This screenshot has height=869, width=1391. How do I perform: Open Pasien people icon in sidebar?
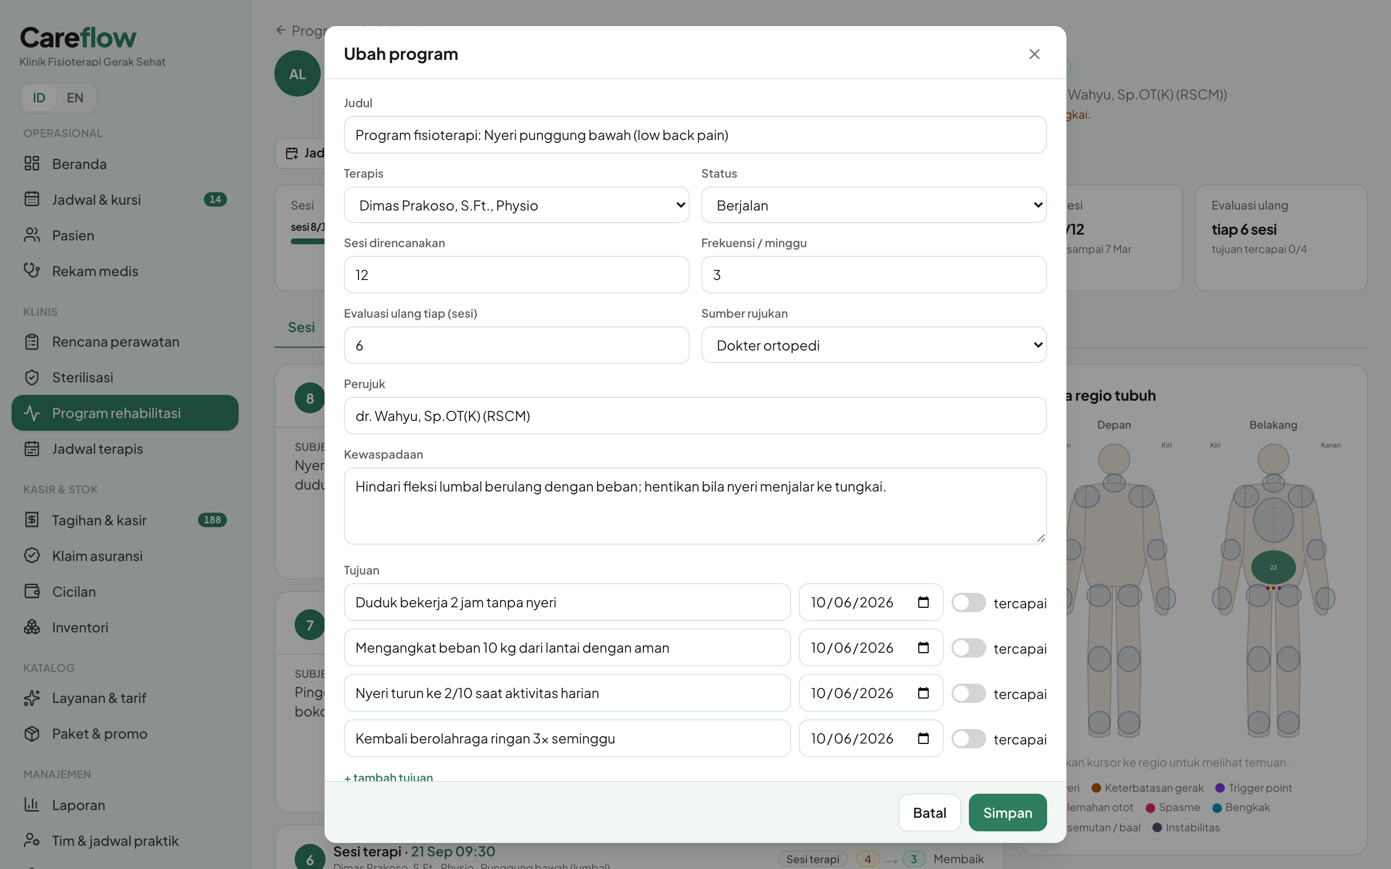(x=31, y=235)
